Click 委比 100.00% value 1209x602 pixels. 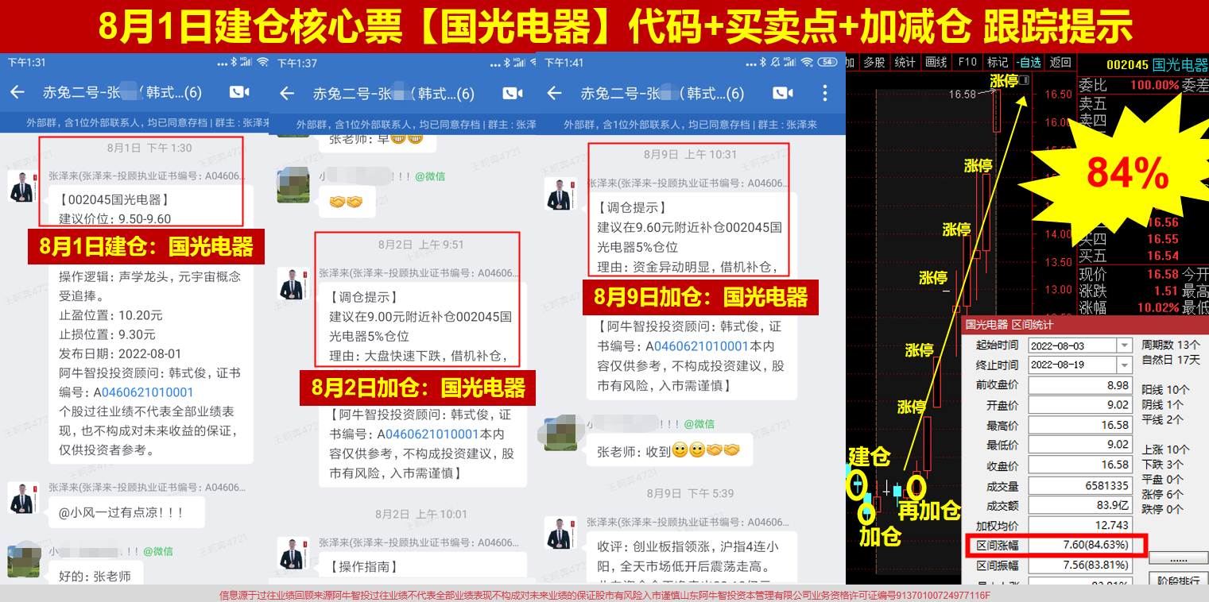tap(1155, 85)
